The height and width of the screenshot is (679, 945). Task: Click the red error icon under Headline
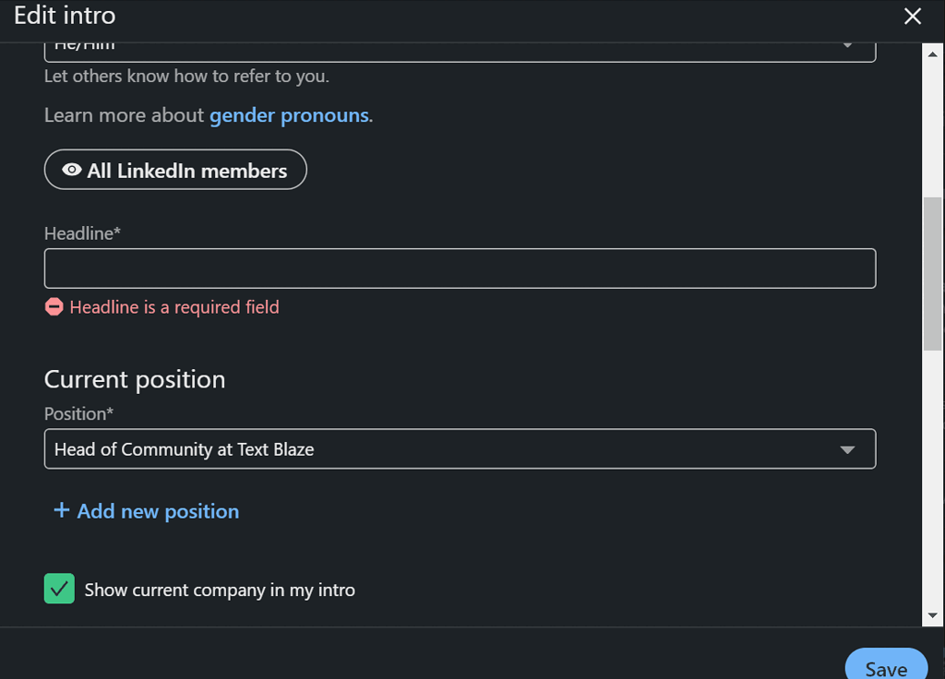point(54,307)
